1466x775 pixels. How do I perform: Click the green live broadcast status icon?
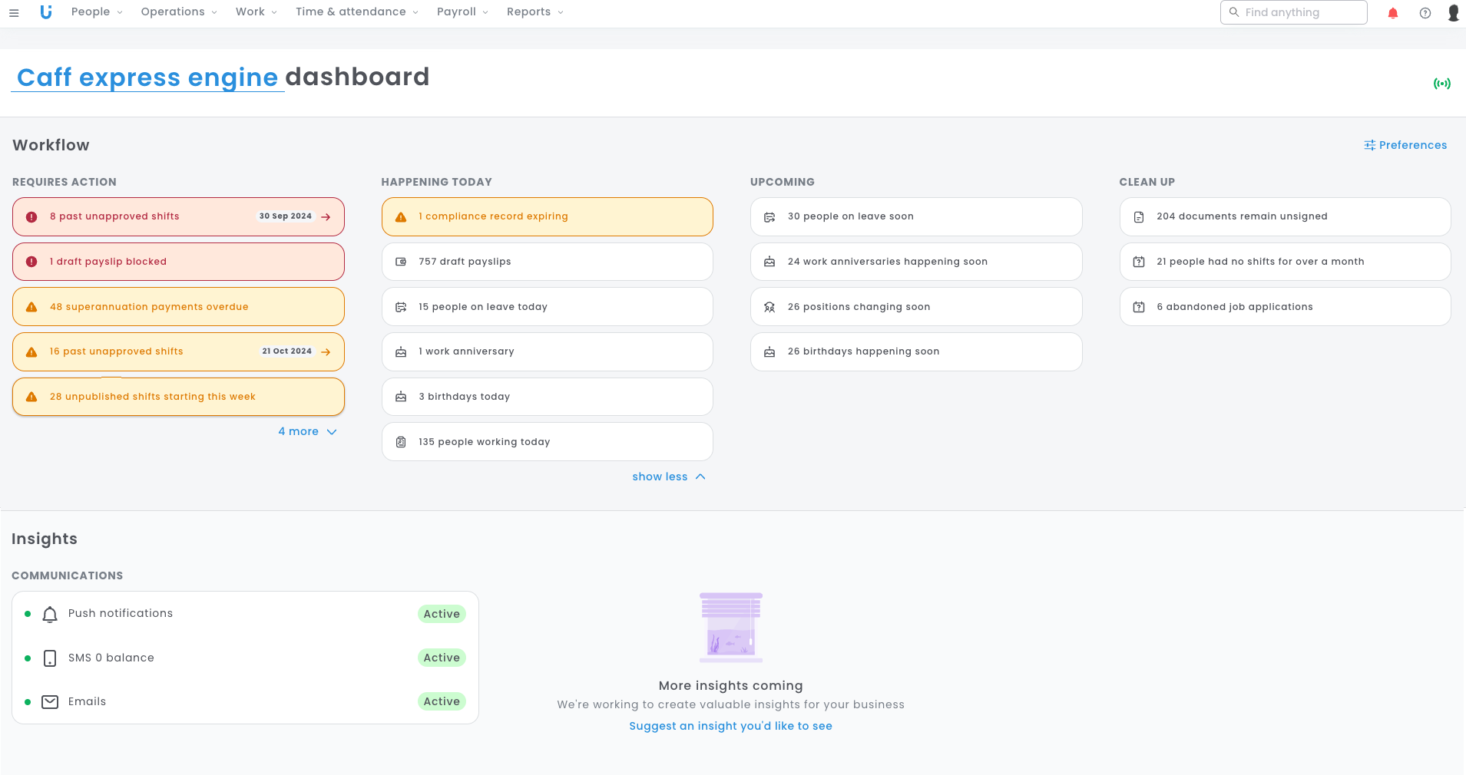point(1441,84)
